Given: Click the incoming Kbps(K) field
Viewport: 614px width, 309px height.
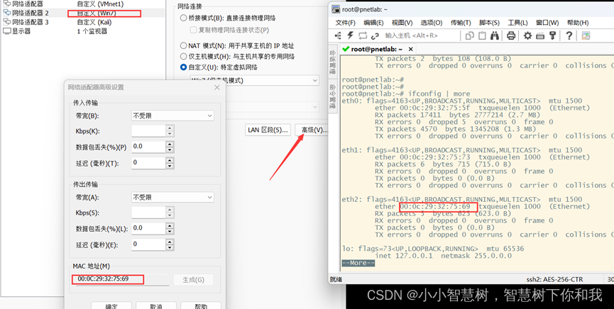Looking at the screenshot, I should pyautogui.click(x=148, y=131).
